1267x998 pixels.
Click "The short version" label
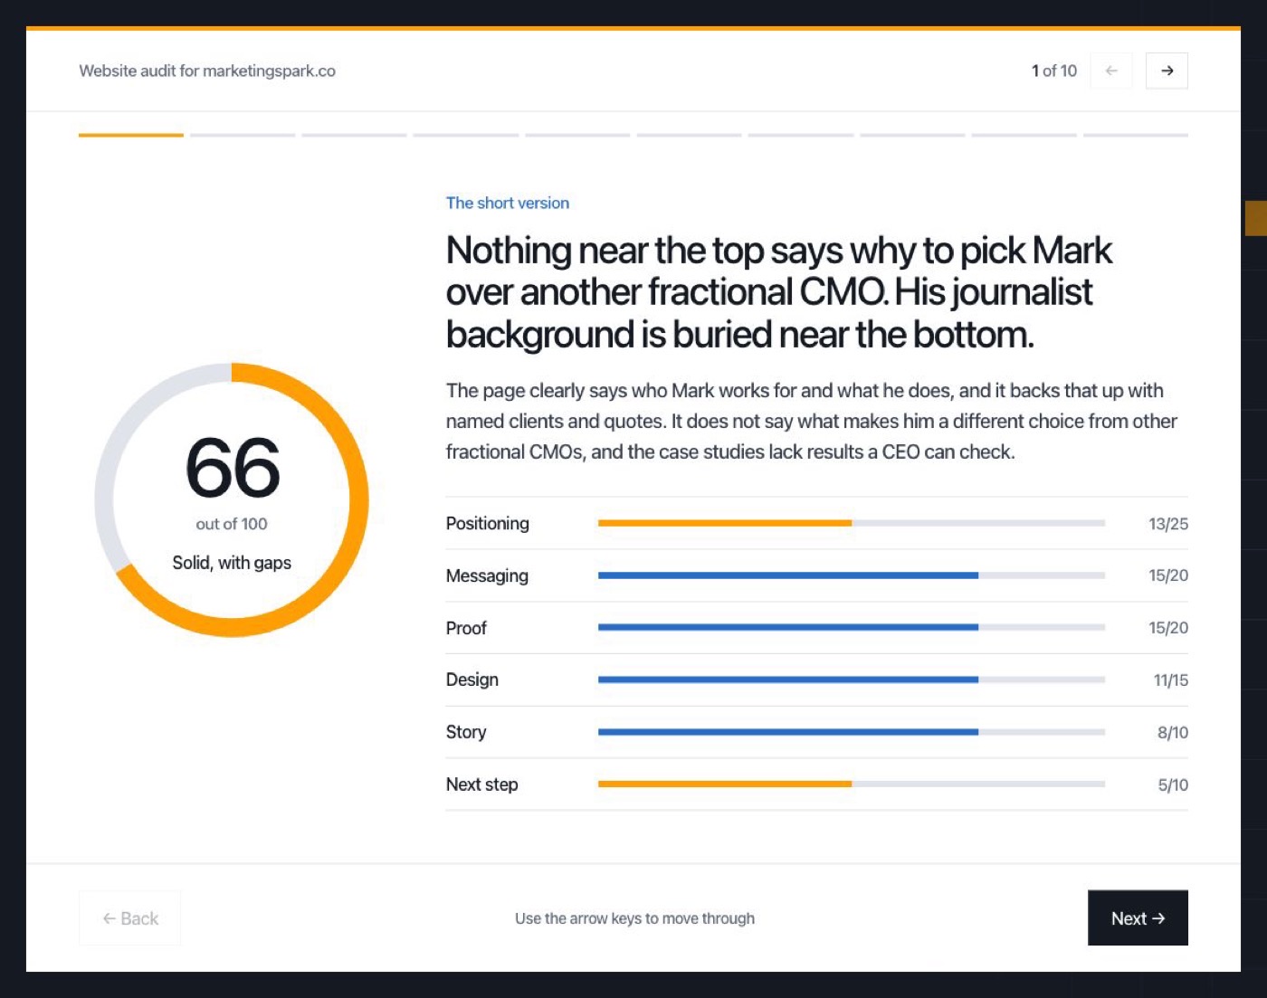[508, 203]
